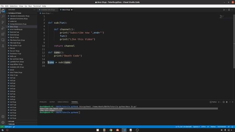Screen dimensions: 235x132
Task: Open the launch profile dropdown next to plus
Action: click(x=221, y=102)
